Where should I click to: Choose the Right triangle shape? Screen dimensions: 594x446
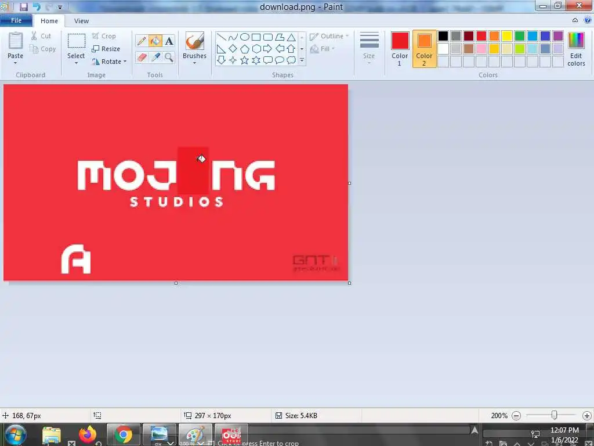pyautogui.click(x=222, y=49)
